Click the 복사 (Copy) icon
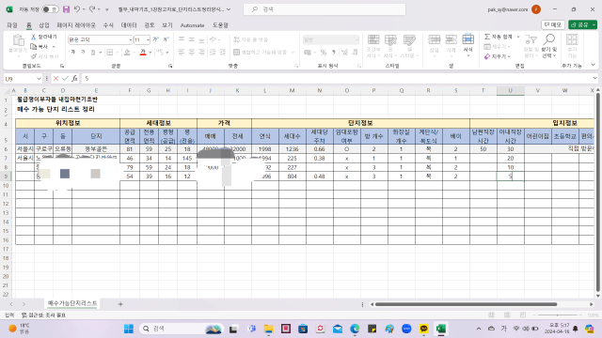Screen dimensions: 602x338 [40, 47]
